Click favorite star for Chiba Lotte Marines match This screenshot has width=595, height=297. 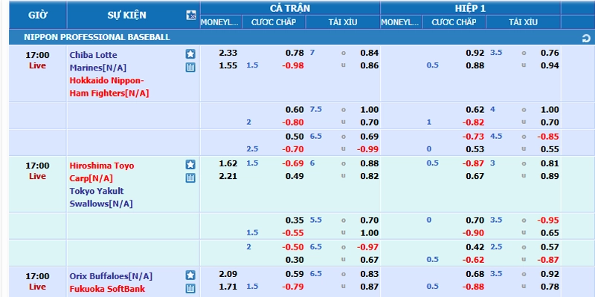(x=190, y=54)
